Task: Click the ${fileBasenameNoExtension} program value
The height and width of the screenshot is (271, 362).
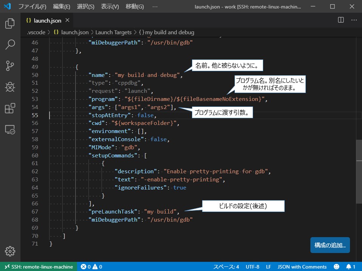Action: click(219, 99)
